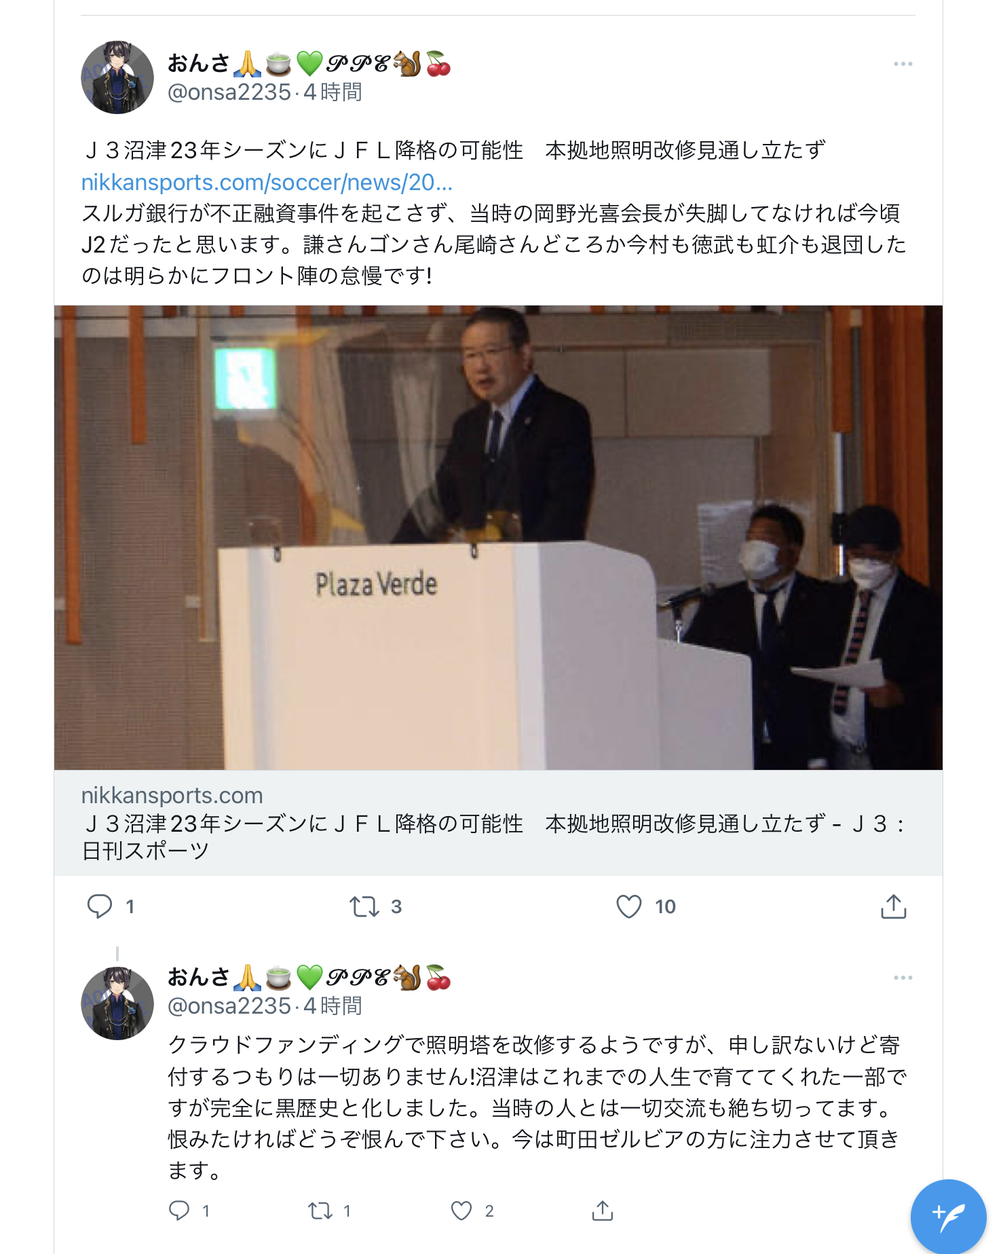Image resolution: width=1003 pixels, height=1254 pixels.
Task: Open @onsa2235 handle on second tweet
Action: click(x=229, y=1006)
